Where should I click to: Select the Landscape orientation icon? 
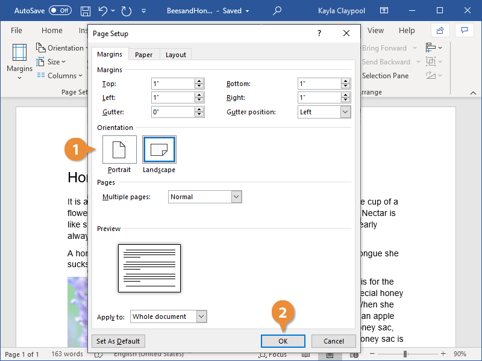(159, 150)
